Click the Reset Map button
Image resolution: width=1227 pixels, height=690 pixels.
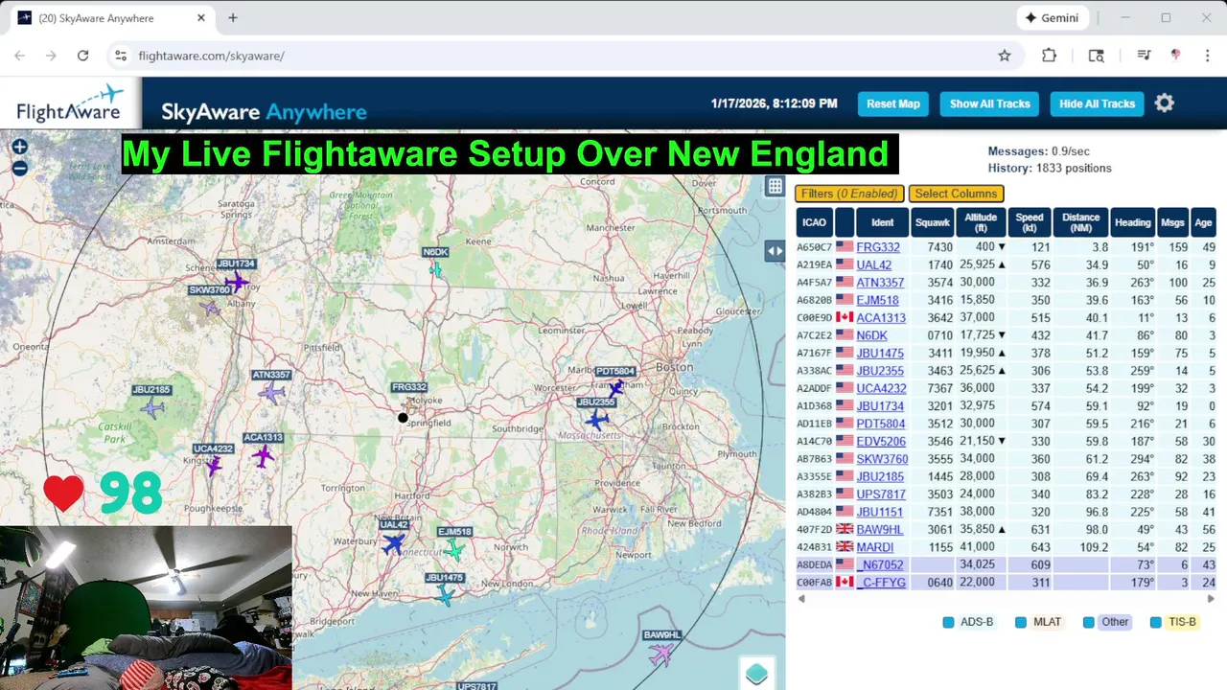893,103
